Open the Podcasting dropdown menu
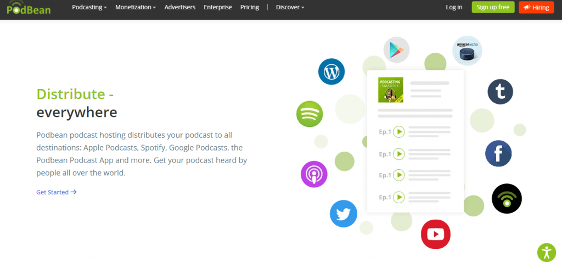The image size is (562, 262). (x=89, y=7)
